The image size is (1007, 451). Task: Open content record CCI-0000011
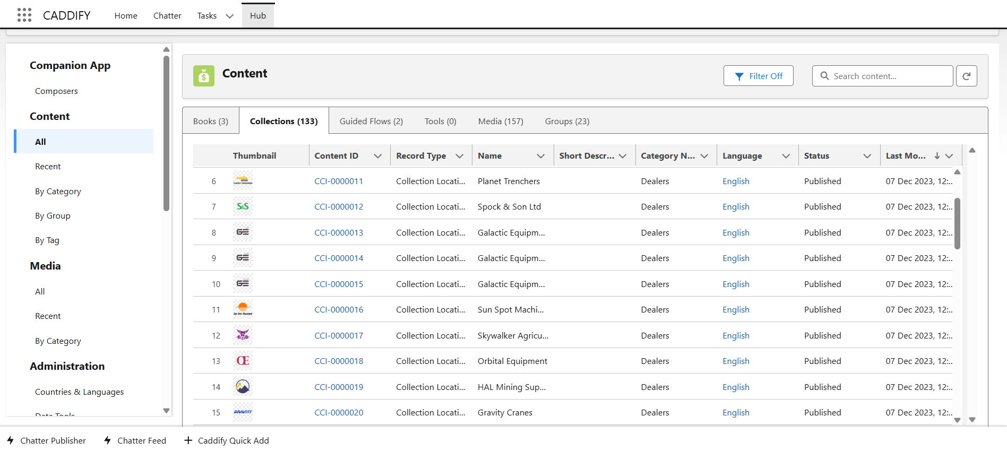coord(339,181)
